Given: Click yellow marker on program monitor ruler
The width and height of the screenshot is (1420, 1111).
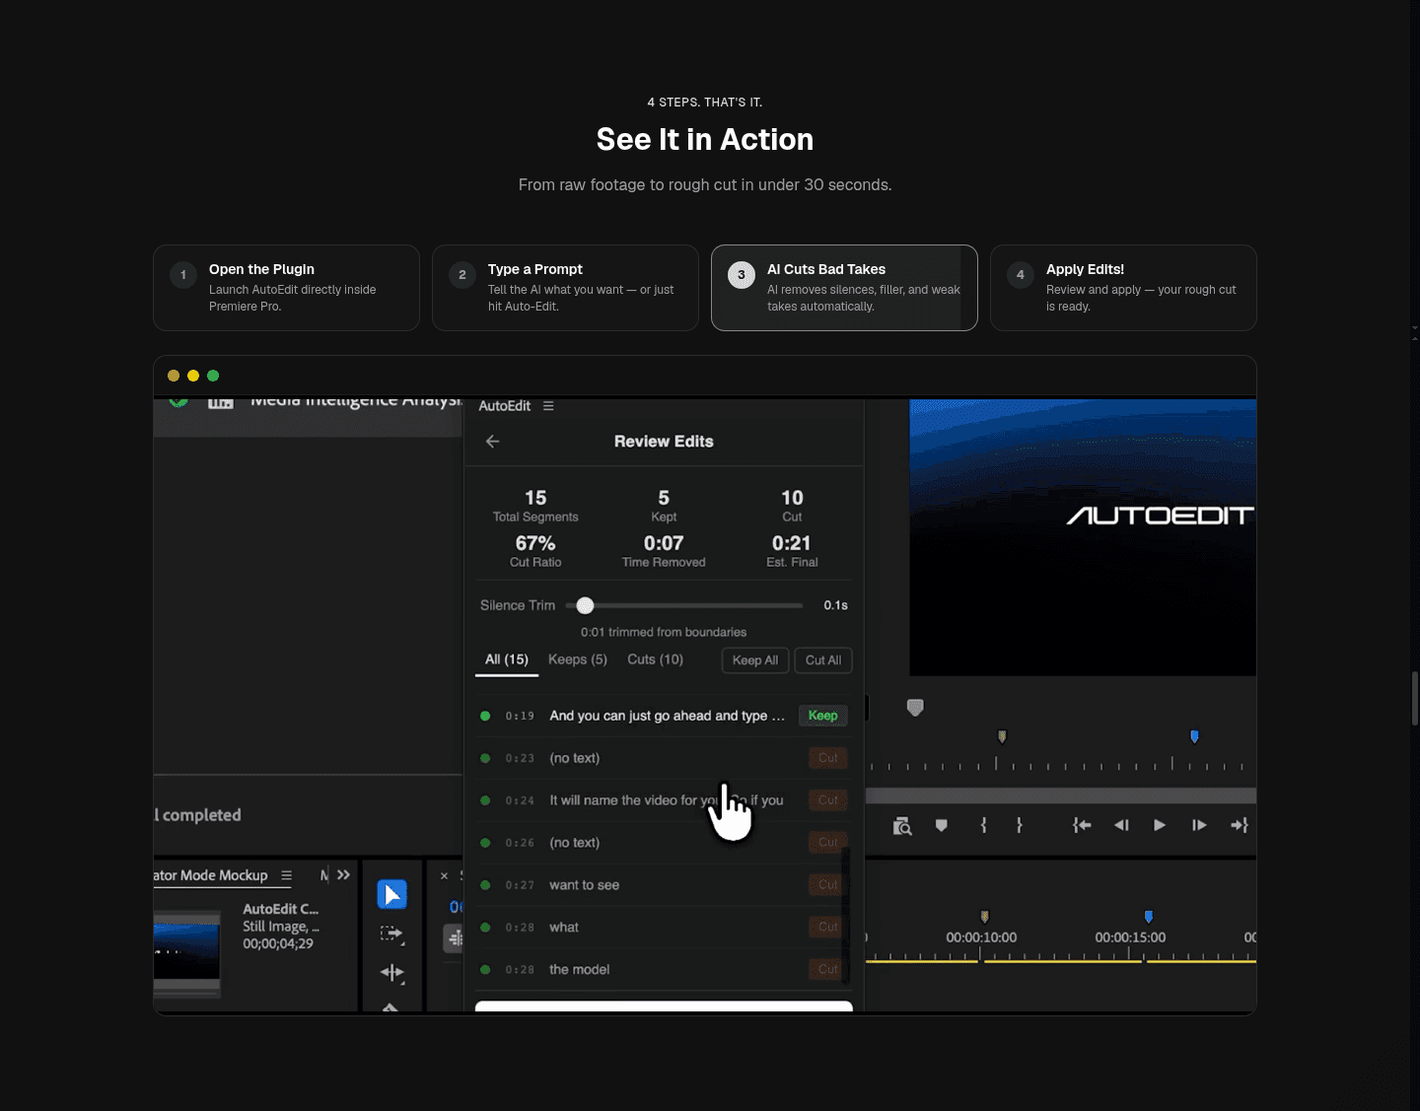Looking at the screenshot, I should [1002, 736].
